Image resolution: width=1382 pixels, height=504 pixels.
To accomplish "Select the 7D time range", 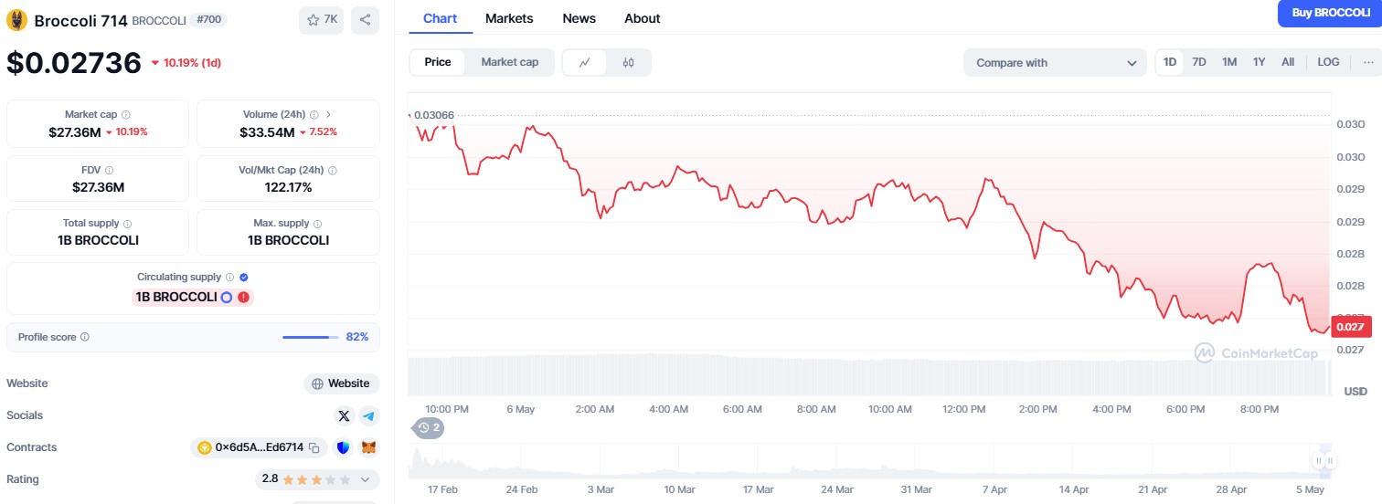I will tap(1199, 62).
